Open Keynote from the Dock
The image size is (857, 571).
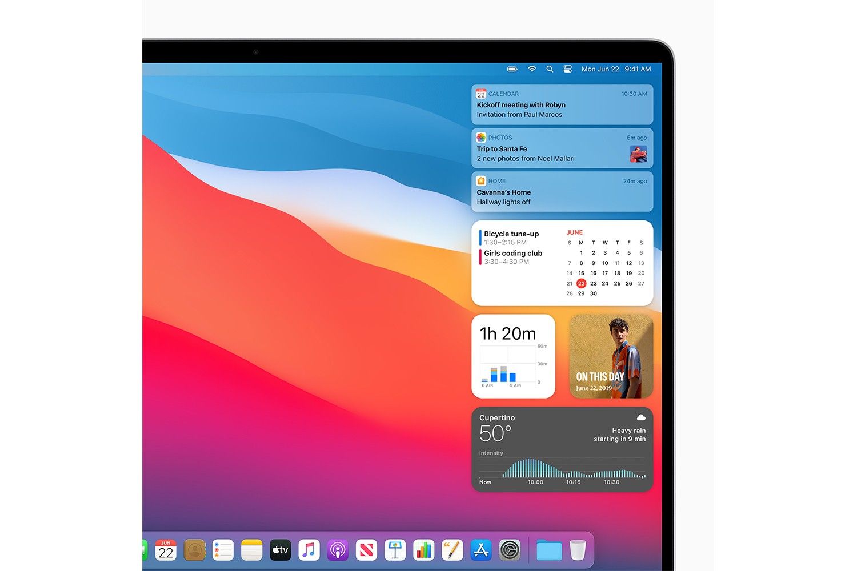click(395, 550)
